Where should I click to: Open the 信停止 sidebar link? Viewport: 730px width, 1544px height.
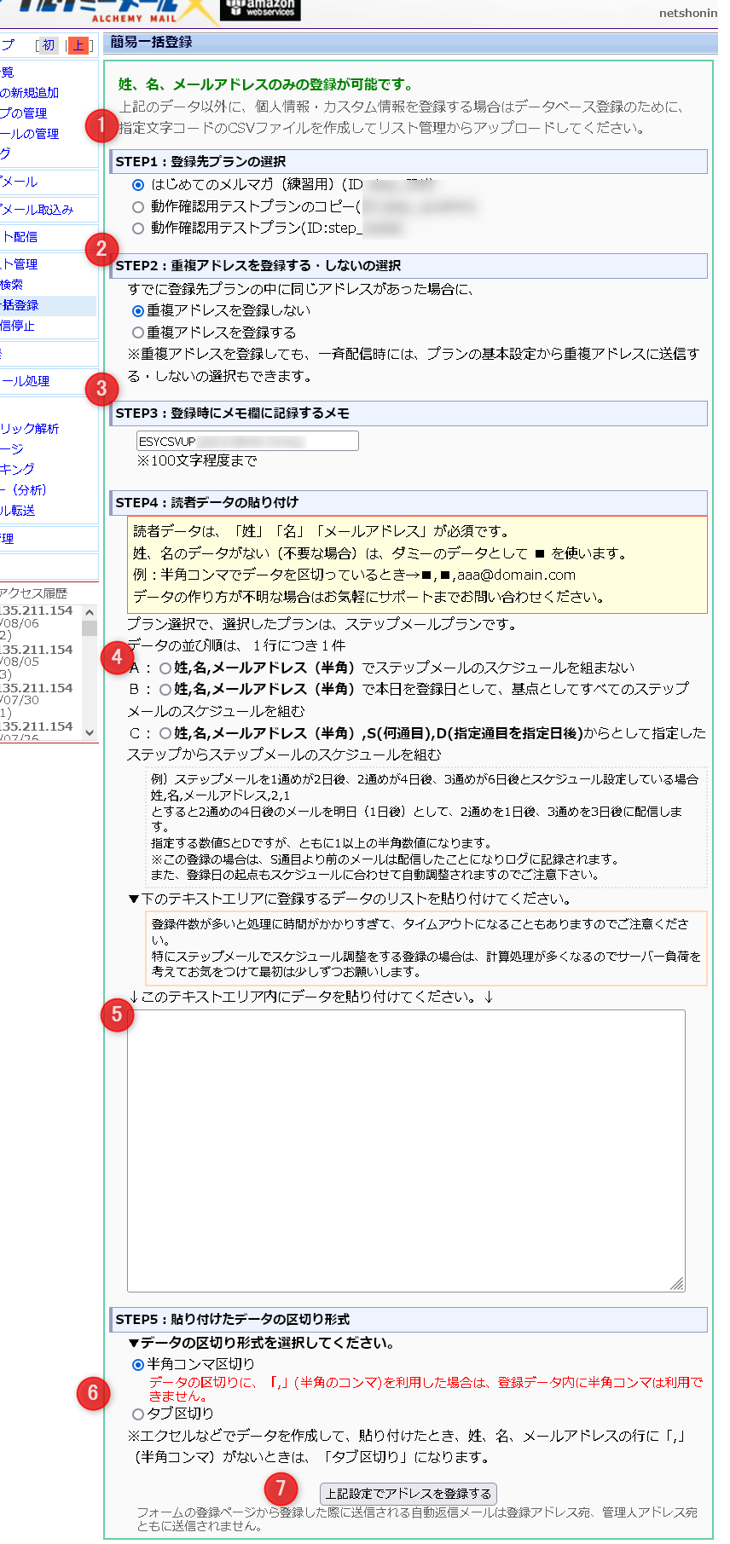pos(18,326)
